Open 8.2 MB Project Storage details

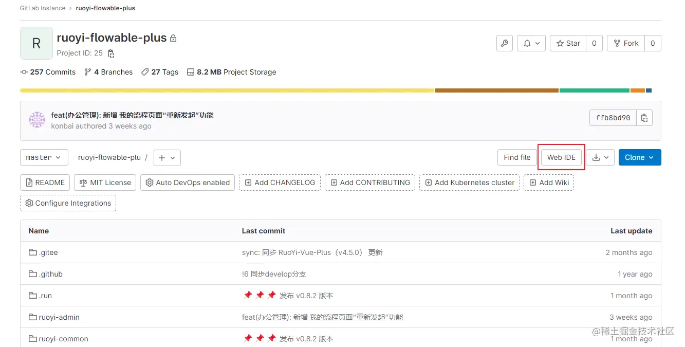pyautogui.click(x=231, y=72)
